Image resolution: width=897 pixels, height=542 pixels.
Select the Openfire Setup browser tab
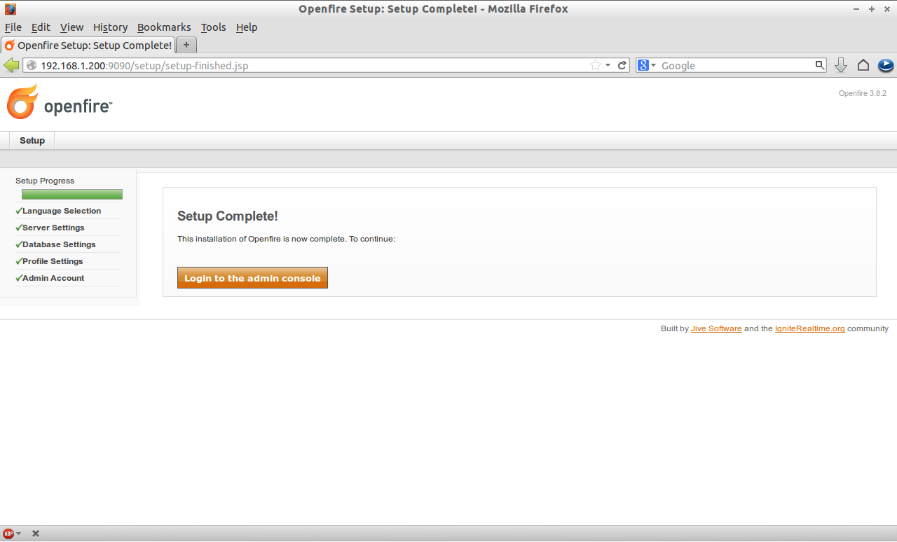[88, 45]
